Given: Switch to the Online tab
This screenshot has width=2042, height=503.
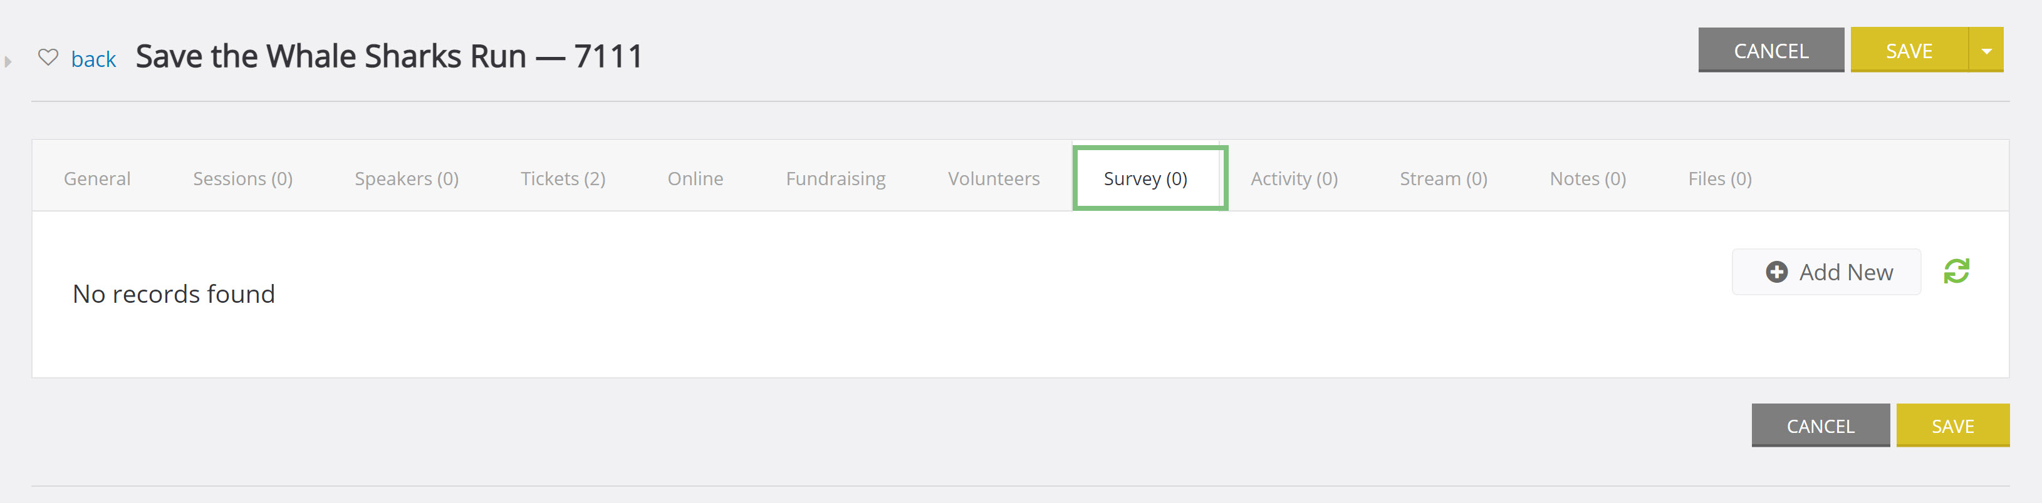Looking at the screenshot, I should (695, 179).
